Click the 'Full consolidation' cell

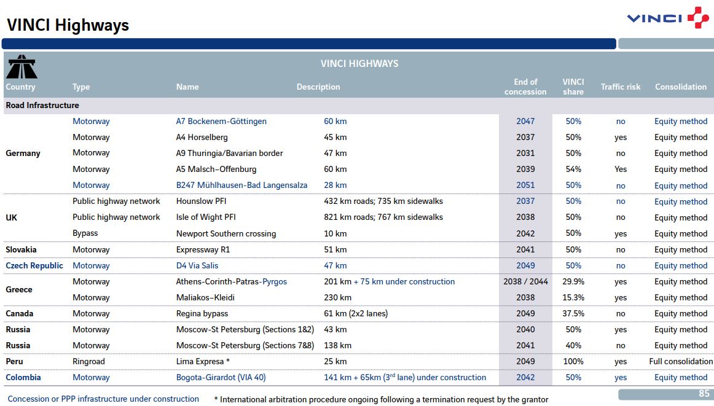click(x=681, y=361)
